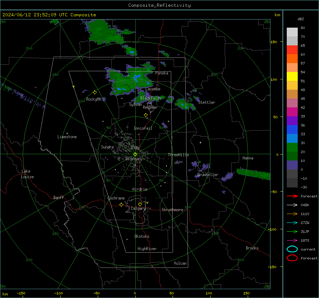
Task: Select the red 'forecast' ellipse icon
Action: click(292, 258)
